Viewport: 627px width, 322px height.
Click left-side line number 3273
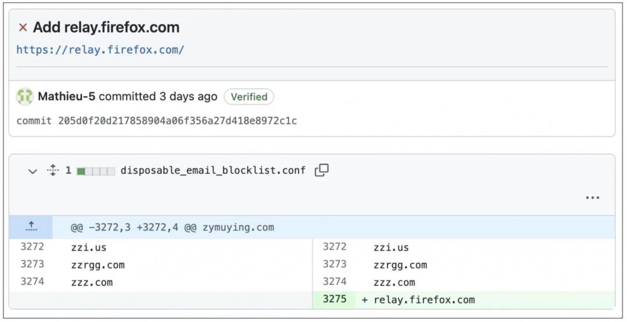pos(32,265)
